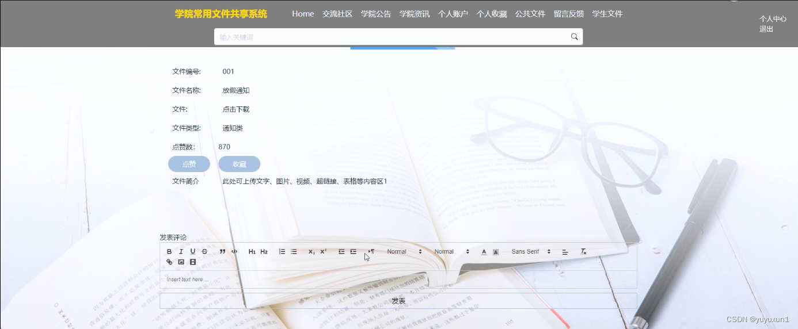The width and height of the screenshot is (798, 329).
Task: Submit comment with the 发表 button
Action: [x=398, y=301]
